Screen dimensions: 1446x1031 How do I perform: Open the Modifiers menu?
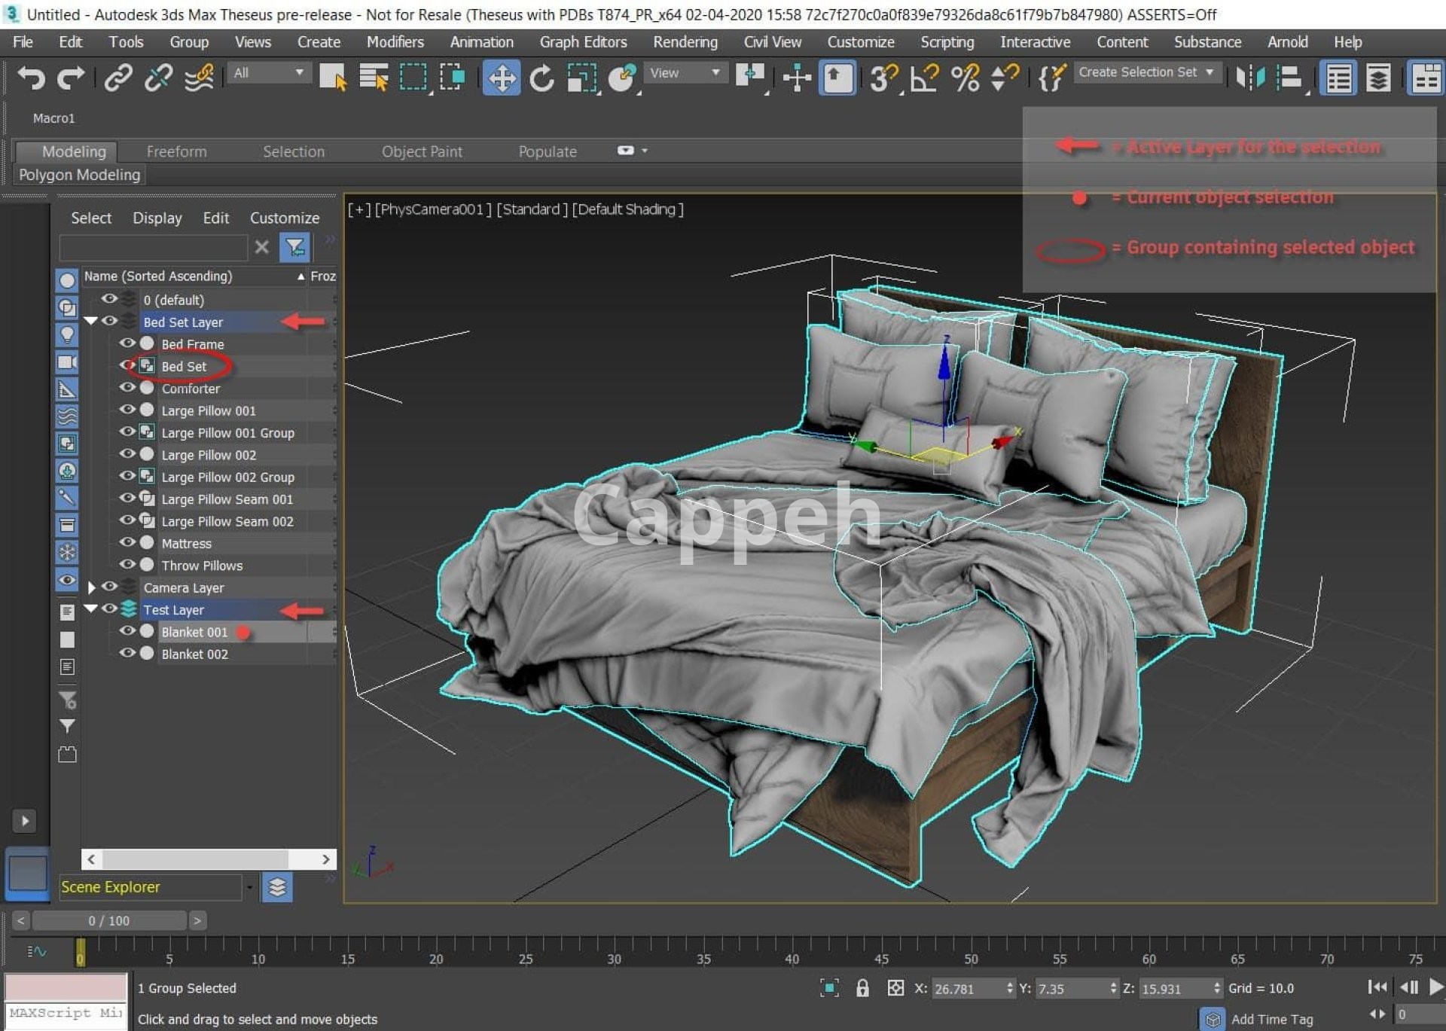(x=395, y=42)
